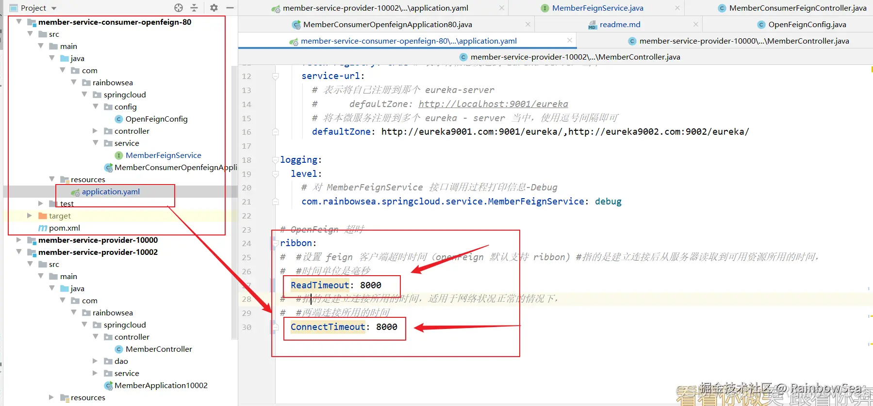Switch to provider-10002 MemberController.java tab
Image resolution: width=873 pixels, height=406 pixels.
pyautogui.click(x=575, y=57)
